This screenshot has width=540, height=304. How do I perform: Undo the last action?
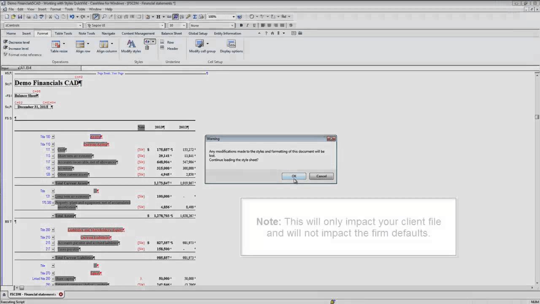[x=72, y=17]
